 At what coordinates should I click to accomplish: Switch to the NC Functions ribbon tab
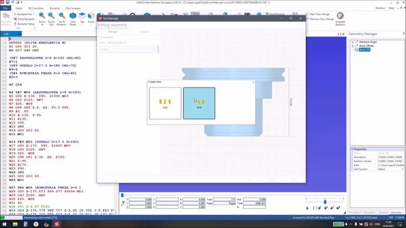(36, 8)
